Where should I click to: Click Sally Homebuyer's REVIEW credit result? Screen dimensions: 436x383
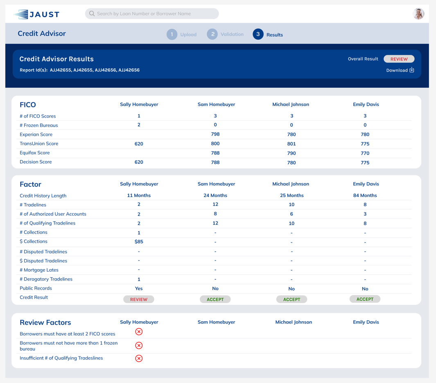point(139,299)
